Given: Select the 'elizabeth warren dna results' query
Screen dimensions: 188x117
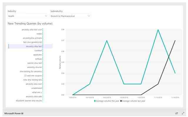Looking at the screenshot, I should (29, 101).
